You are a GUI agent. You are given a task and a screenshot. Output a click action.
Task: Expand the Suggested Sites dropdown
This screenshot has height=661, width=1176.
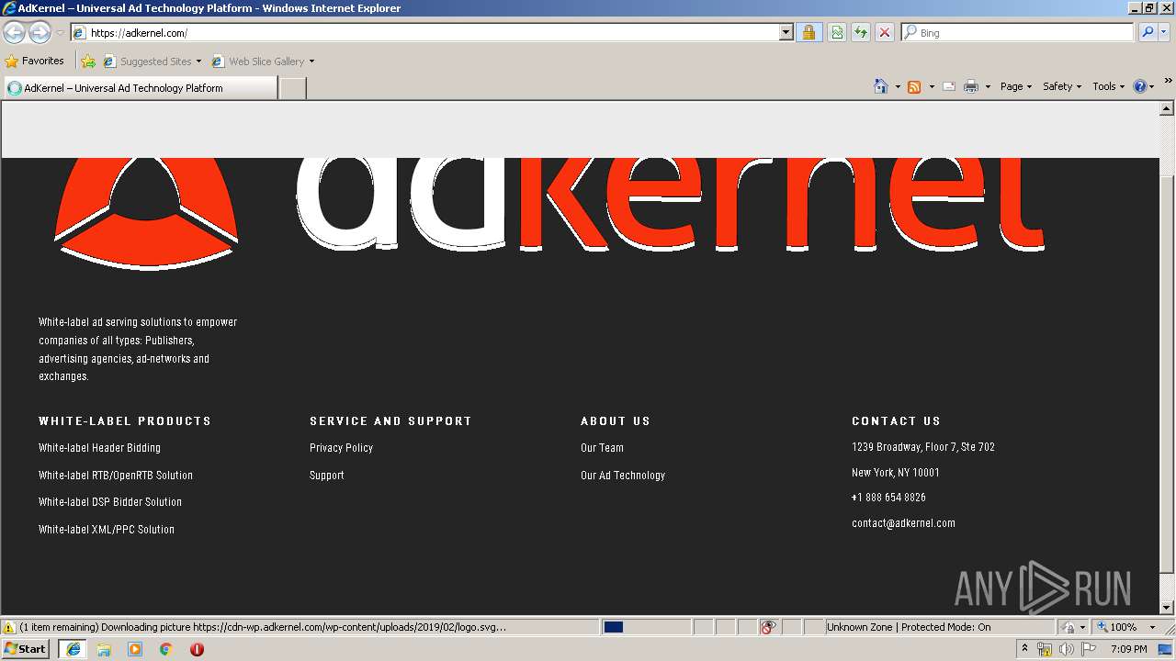tap(198, 62)
